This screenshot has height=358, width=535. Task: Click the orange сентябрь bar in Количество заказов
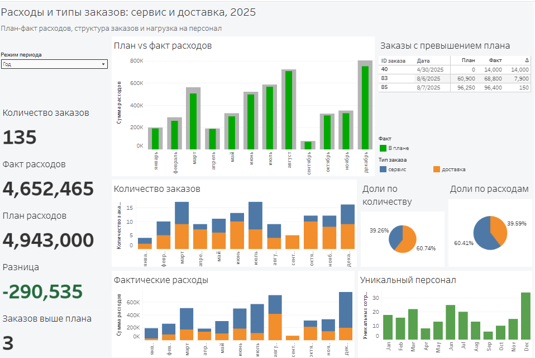tap(293, 242)
